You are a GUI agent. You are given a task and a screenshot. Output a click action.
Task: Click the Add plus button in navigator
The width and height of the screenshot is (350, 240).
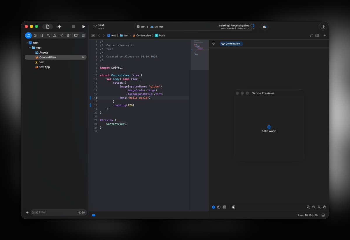(27, 213)
